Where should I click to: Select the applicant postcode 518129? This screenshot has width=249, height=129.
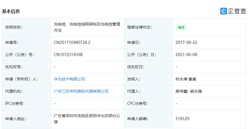tap(182, 119)
